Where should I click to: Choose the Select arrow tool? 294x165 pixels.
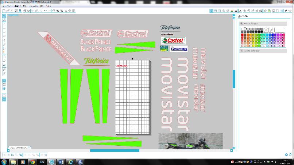(4, 16)
